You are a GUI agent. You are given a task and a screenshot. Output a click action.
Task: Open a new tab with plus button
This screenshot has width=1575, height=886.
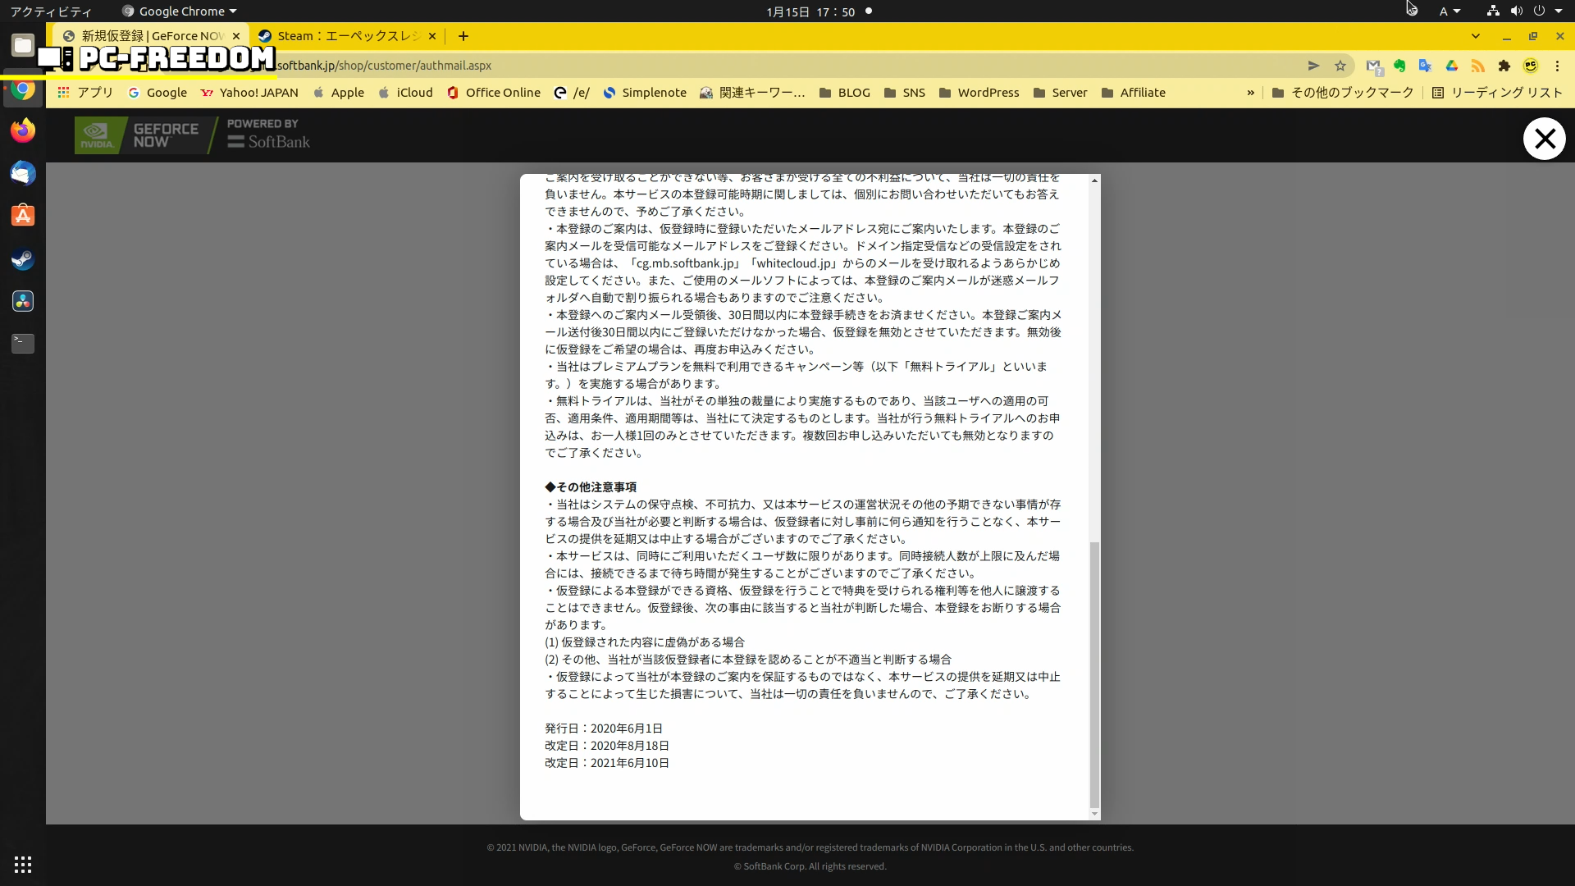tap(463, 36)
